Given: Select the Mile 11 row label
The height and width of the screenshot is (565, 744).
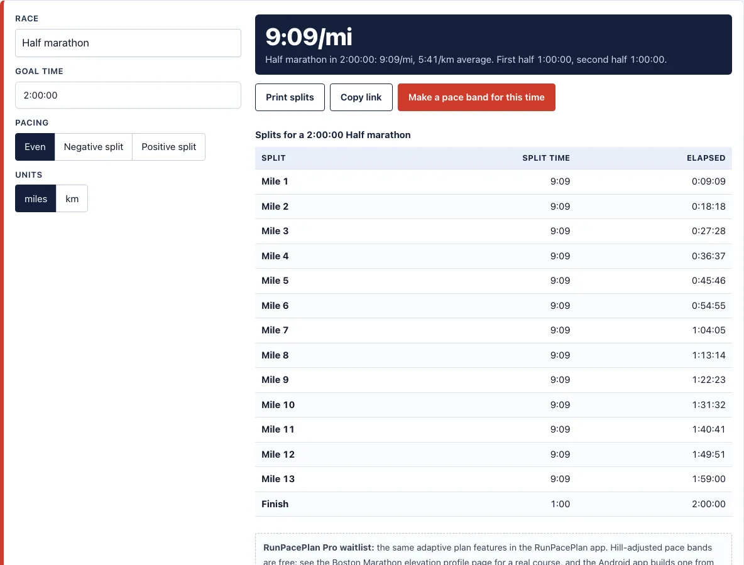Looking at the screenshot, I should point(278,430).
